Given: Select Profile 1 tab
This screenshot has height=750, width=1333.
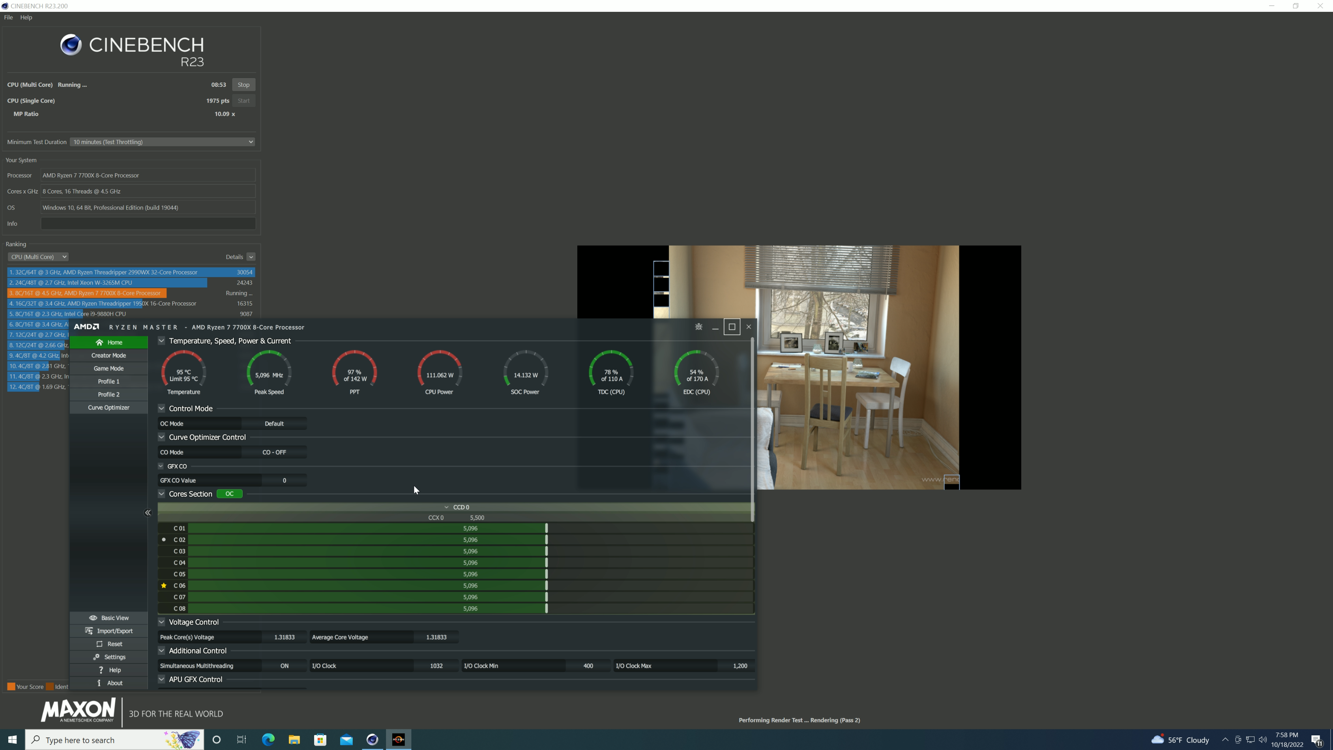Looking at the screenshot, I should 109,381.
